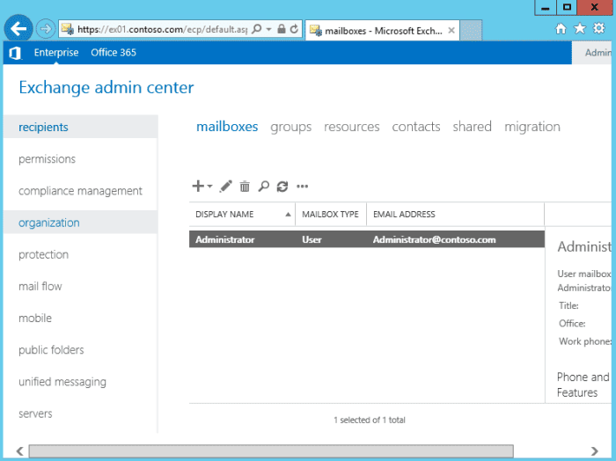The width and height of the screenshot is (616, 461).
Task: Open the migration tab
Action: point(532,127)
